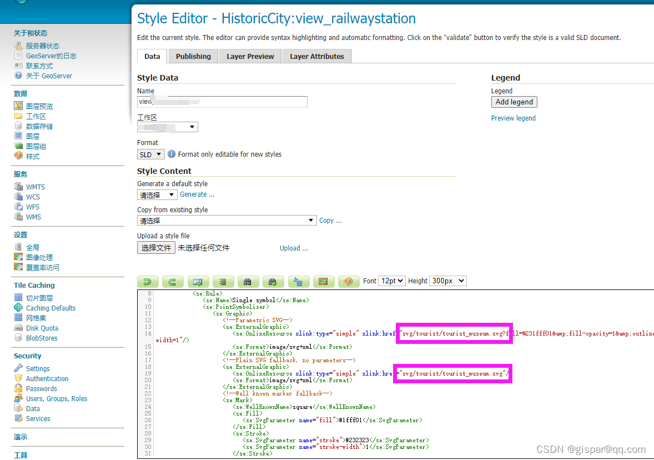Open the 图层 layers link in sidebar

pos(33,137)
